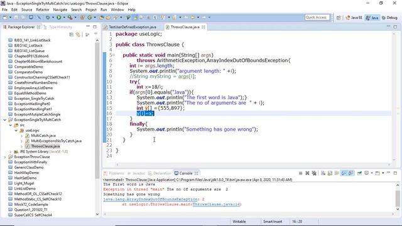Click Remove Launch icon in Console
This screenshot has width=402, height=226.
pyautogui.click(x=307, y=173)
